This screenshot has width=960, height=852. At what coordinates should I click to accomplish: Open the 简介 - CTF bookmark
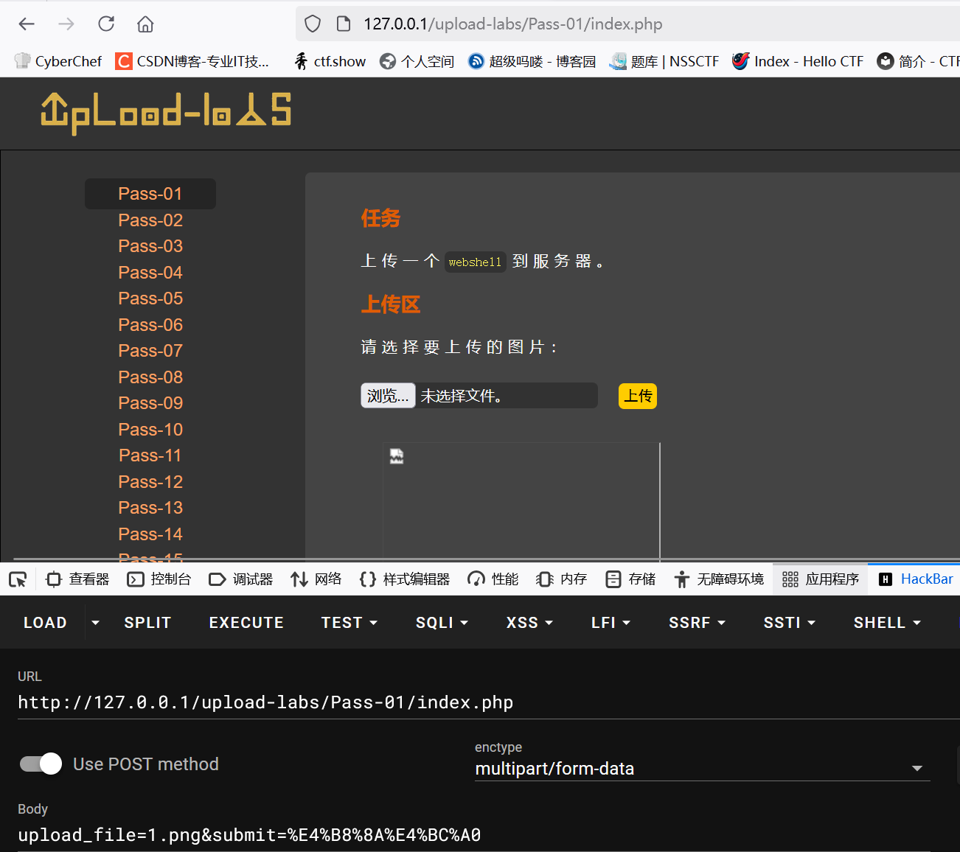click(x=918, y=61)
